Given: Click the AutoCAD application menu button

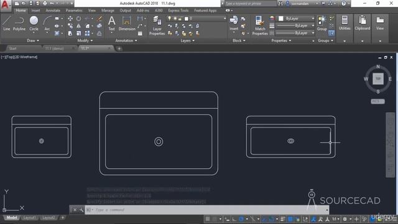Looking at the screenshot, I should tap(6, 6).
